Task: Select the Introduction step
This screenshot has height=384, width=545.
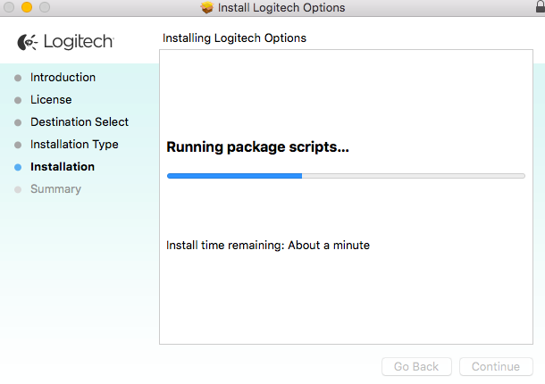Action: (63, 78)
